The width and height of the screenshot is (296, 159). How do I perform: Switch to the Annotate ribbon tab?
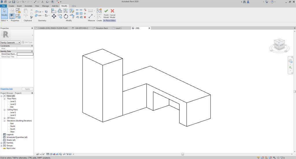[x=28, y=6]
